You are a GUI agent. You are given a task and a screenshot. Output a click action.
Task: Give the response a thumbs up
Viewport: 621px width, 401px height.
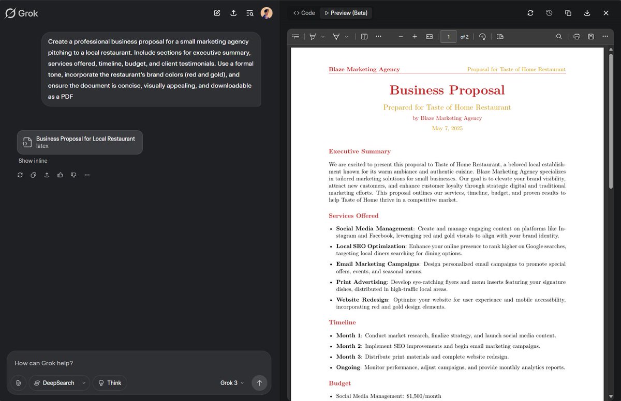[60, 175]
